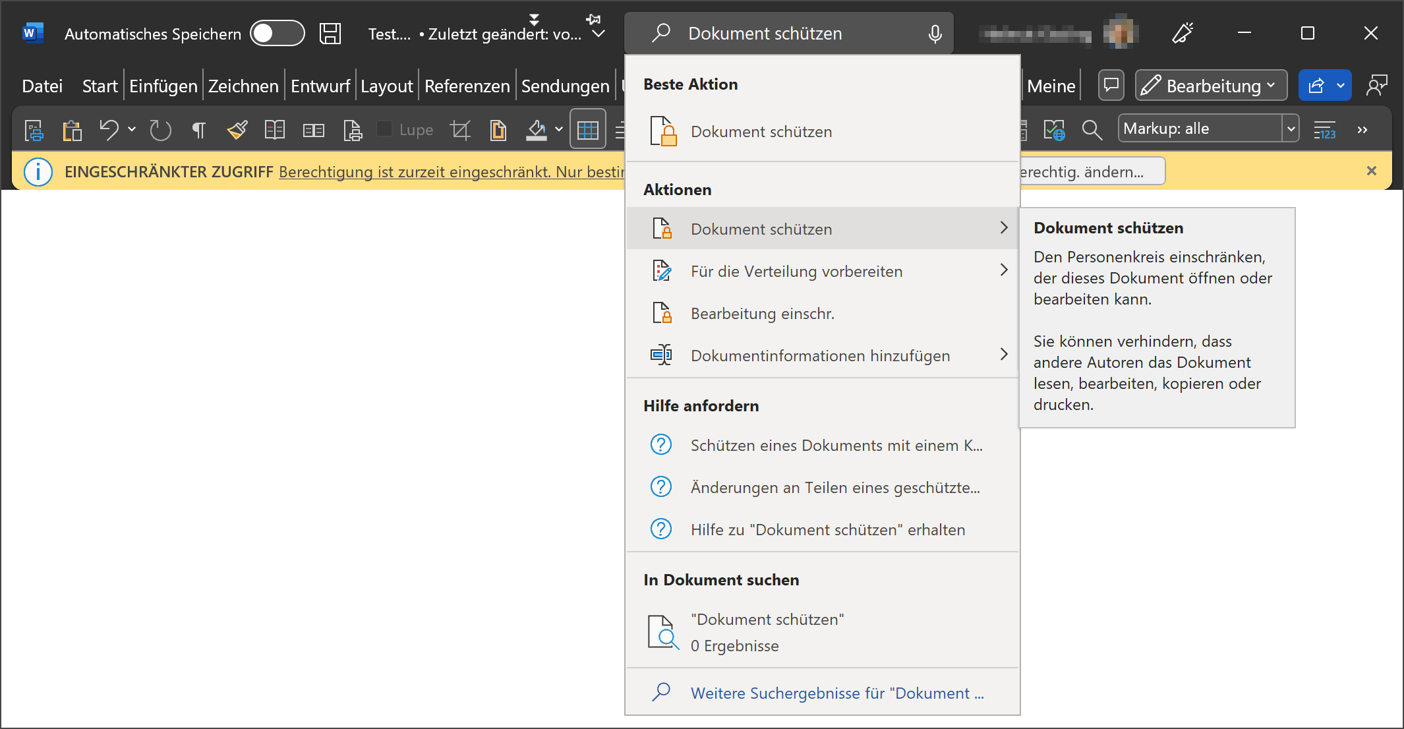Screen dimensions: 1404x729
Task: Open the Markup: alle dropdown
Action: click(x=1290, y=129)
